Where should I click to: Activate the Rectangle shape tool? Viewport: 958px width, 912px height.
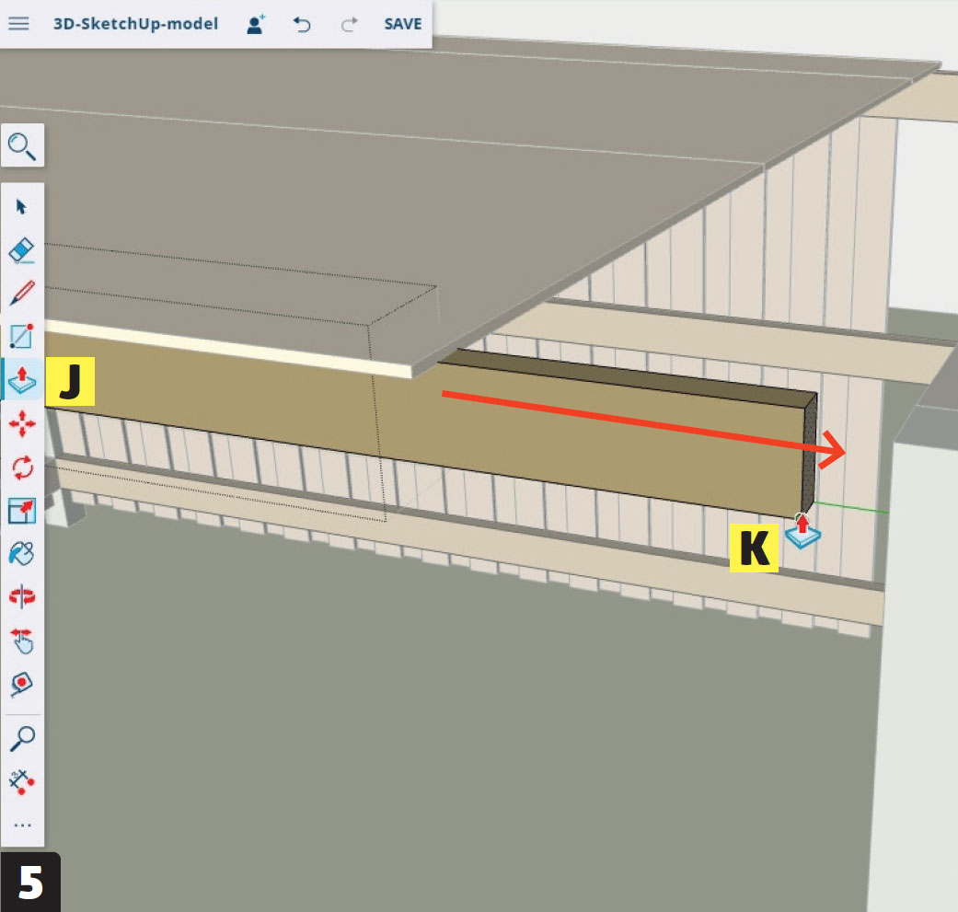click(22, 336)
